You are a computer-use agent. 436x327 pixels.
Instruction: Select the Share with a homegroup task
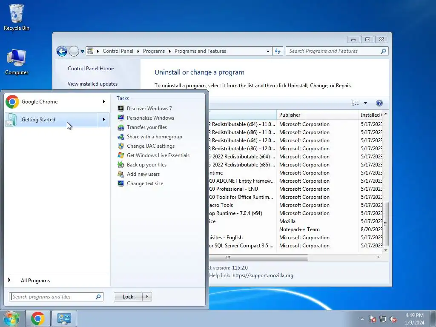click(x=154, y=137)
